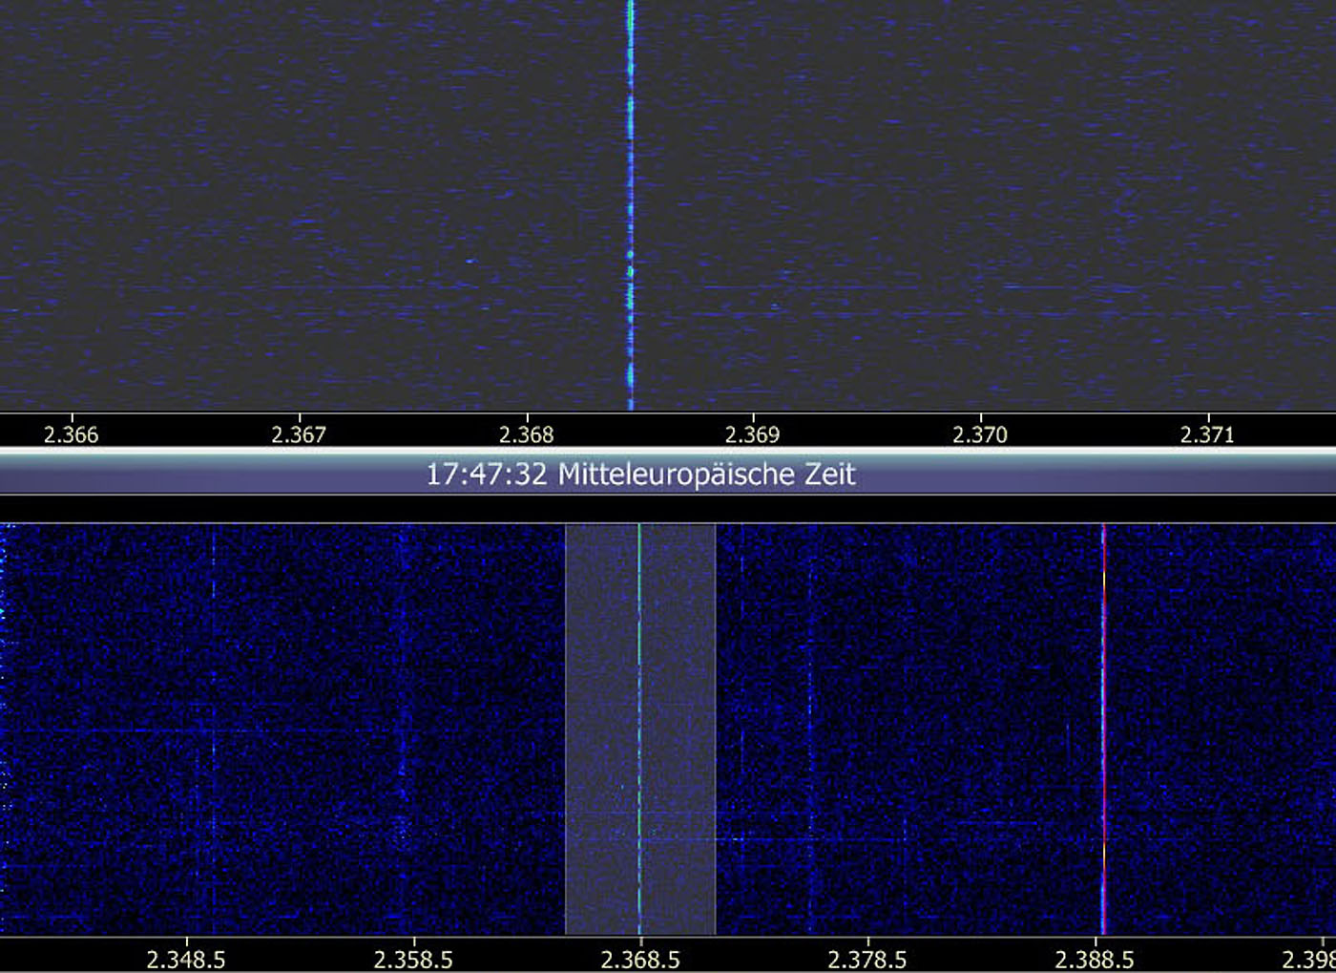This screenshot has height=973, width=1336.
Task: Click the 2.388.5 lower frequency label
Action: pos(1095,959)
